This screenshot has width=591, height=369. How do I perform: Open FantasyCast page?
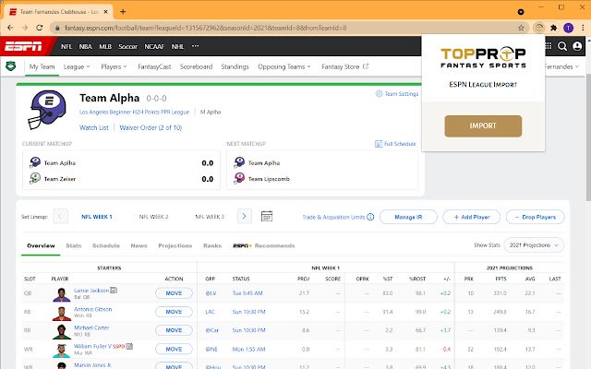(x=154, y=66)
